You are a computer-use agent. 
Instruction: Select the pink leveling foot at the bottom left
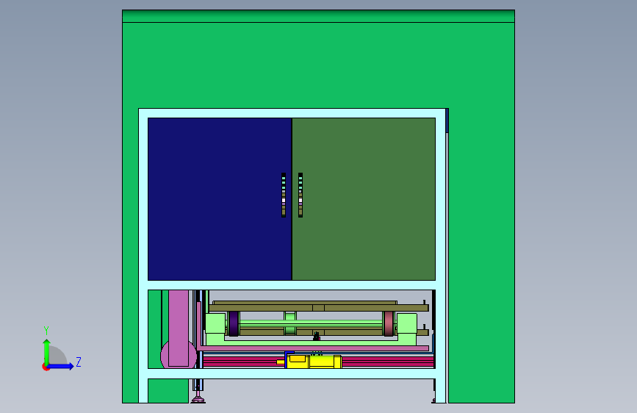198,400
